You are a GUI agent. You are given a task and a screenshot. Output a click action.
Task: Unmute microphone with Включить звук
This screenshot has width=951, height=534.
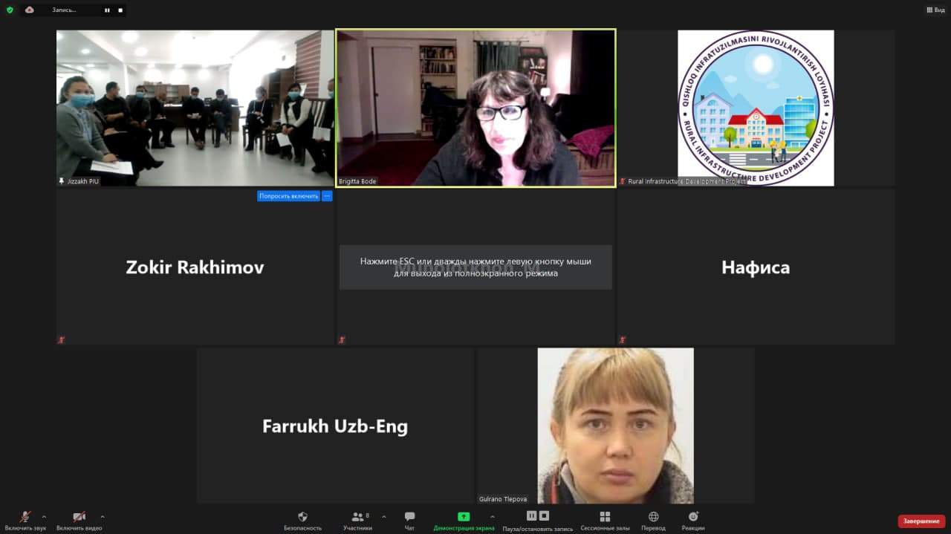25,517
